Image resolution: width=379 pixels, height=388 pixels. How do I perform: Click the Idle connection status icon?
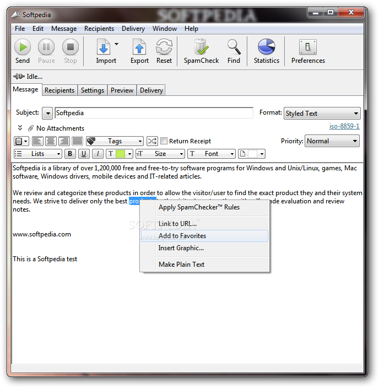pyautogui.click(x=19, y=77)
